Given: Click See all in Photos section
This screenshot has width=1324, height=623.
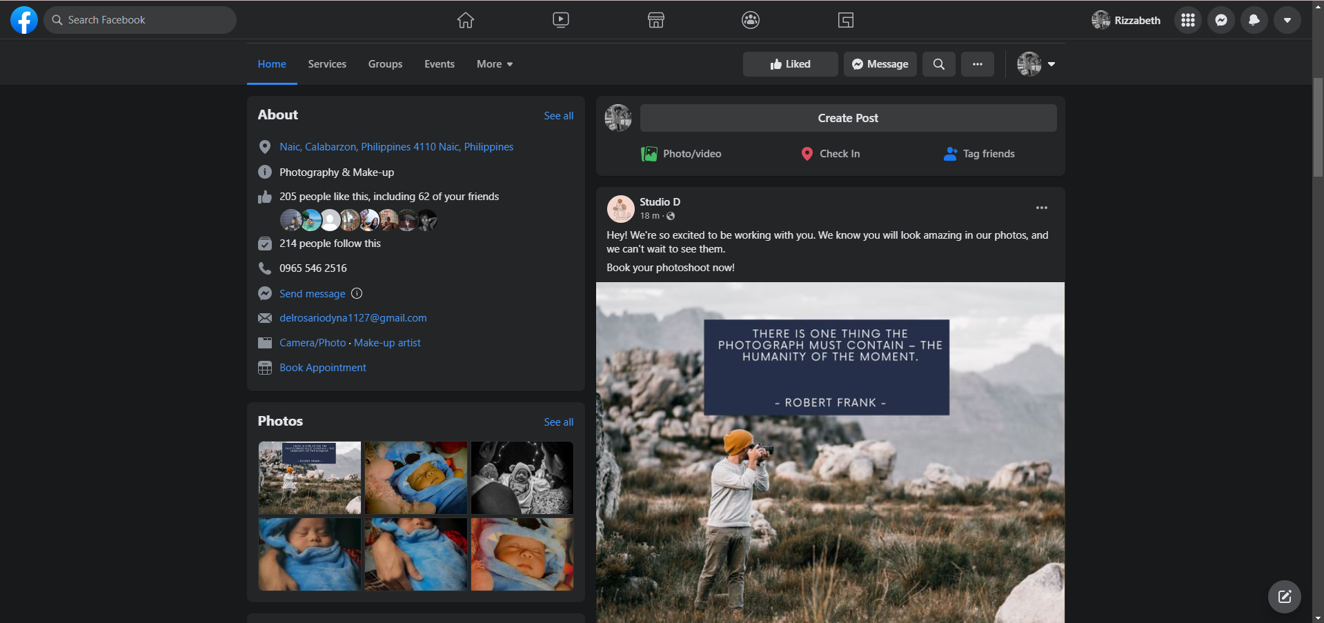Looking at the screenshot, I should [x=559, y=422].
